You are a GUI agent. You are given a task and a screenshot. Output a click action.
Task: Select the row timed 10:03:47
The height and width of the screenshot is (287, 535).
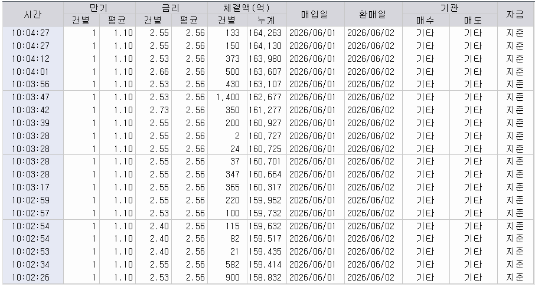267,97
